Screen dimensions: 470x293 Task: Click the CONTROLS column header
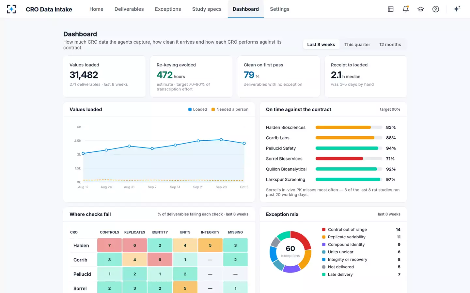[x=109, y=232]
